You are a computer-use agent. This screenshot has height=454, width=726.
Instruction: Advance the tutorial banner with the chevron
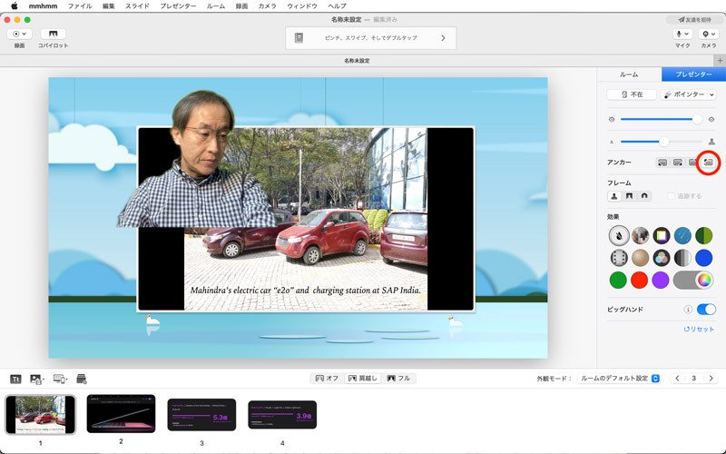[443, 38]
